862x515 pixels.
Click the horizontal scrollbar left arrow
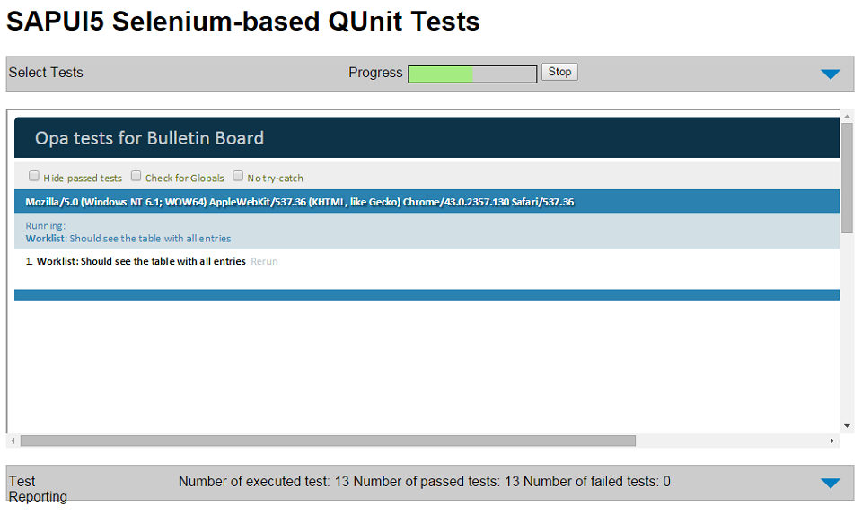point(13,441)
